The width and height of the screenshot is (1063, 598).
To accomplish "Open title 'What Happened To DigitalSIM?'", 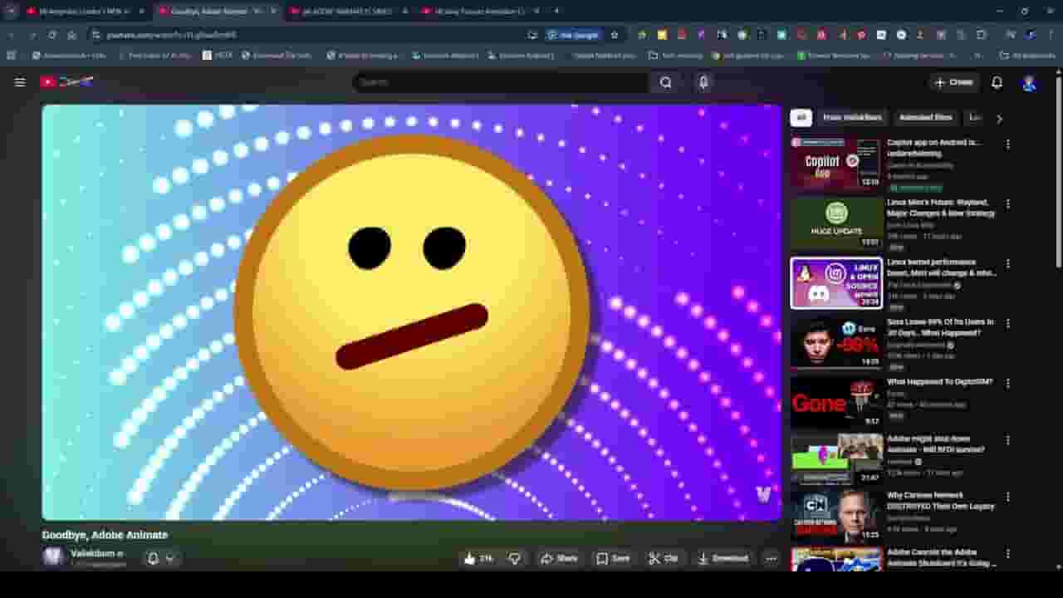I will (x=939, y=382).
